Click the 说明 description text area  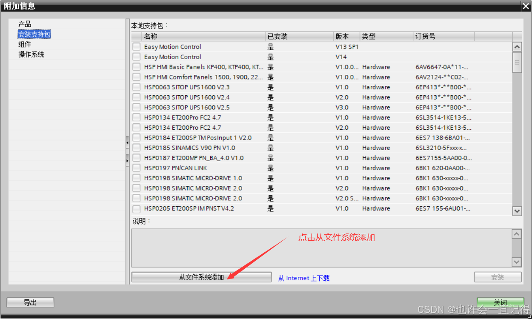point(321,248)
